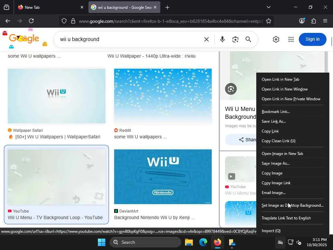Click the muted volume icon in the system tray
Image resolution: width=333 pixels, height=250 pixels.
[299, 242]
